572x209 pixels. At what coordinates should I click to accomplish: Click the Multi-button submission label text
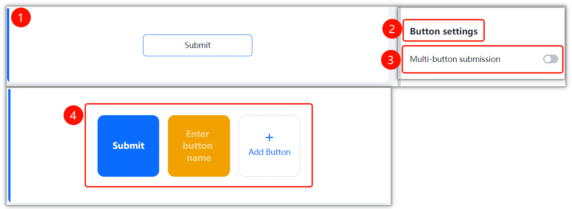[455, 59]
